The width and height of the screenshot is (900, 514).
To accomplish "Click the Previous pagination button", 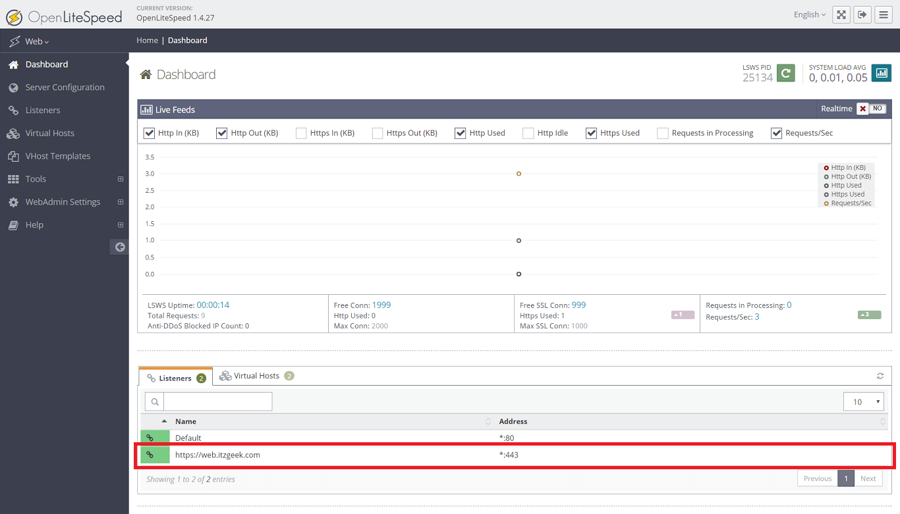I will [x=818, y=478].
